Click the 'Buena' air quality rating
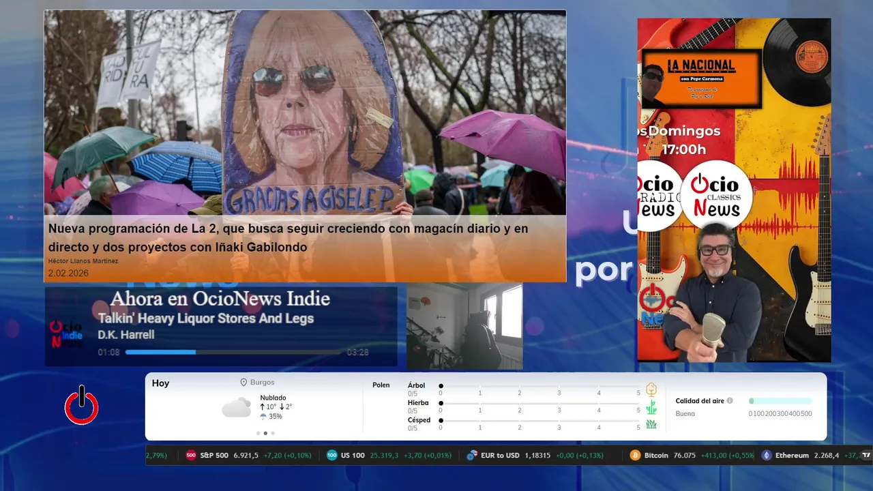The width and height of the screenshot is (873, 491). (685, 414)
